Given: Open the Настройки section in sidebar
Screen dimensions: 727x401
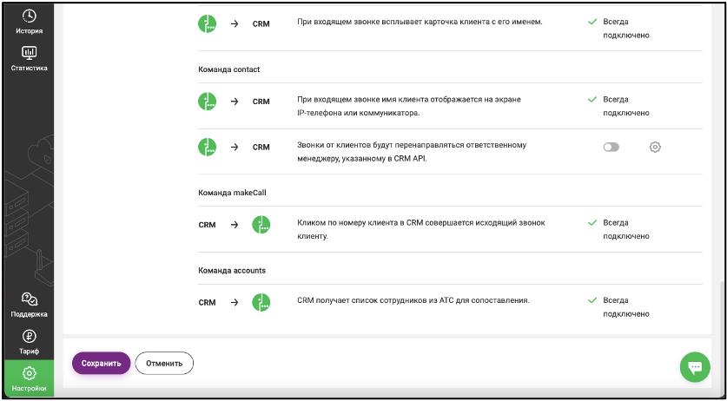Looking at the screenshot, I should [x=30, y=378].
